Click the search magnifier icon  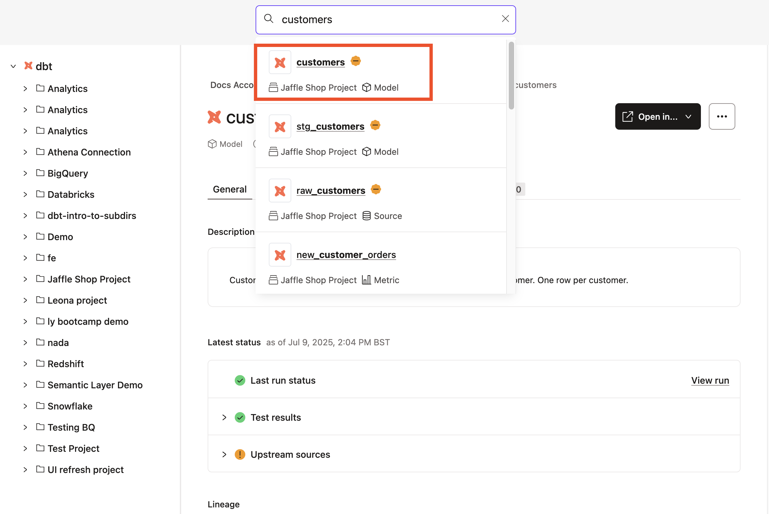(268, 19)
